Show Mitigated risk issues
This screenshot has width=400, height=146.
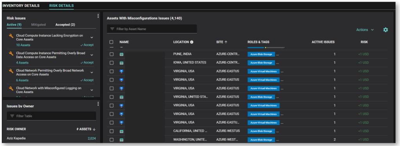39,25
